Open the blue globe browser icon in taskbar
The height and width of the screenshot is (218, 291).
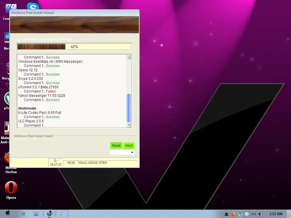[x=23, y=214]
